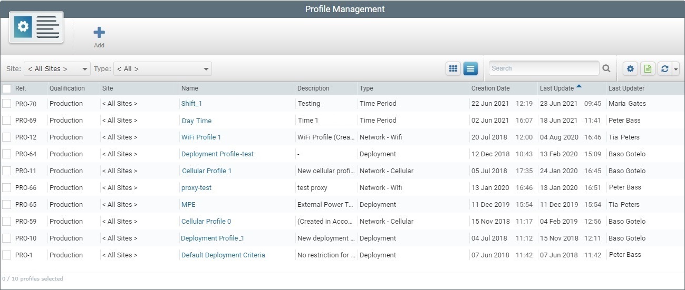Check the PRO-70 row checkbox
The height and width of the screenshot is (290, 685).
pos(6,104)
